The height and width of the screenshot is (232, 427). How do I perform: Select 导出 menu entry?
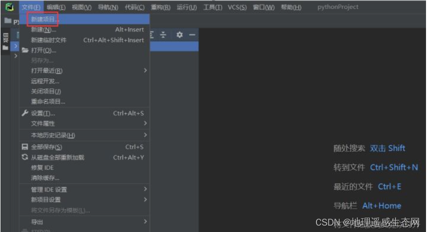click(x=84, y=222)
